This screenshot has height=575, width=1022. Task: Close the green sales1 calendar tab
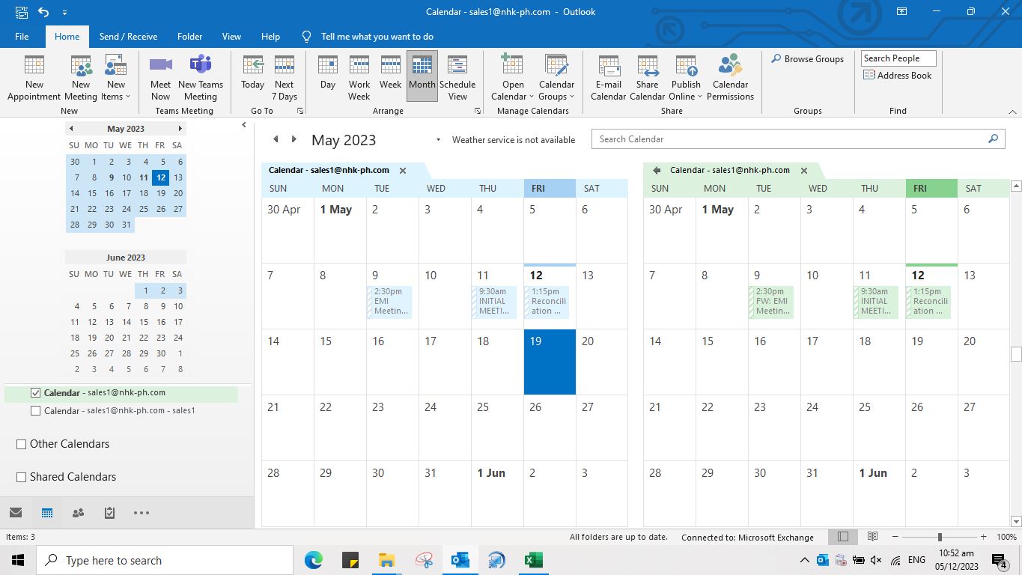[804, 171]
